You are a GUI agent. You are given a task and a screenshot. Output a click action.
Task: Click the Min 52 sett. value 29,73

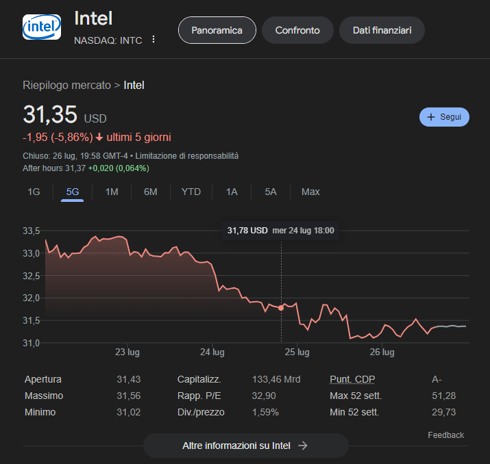[x=444, y=412]
